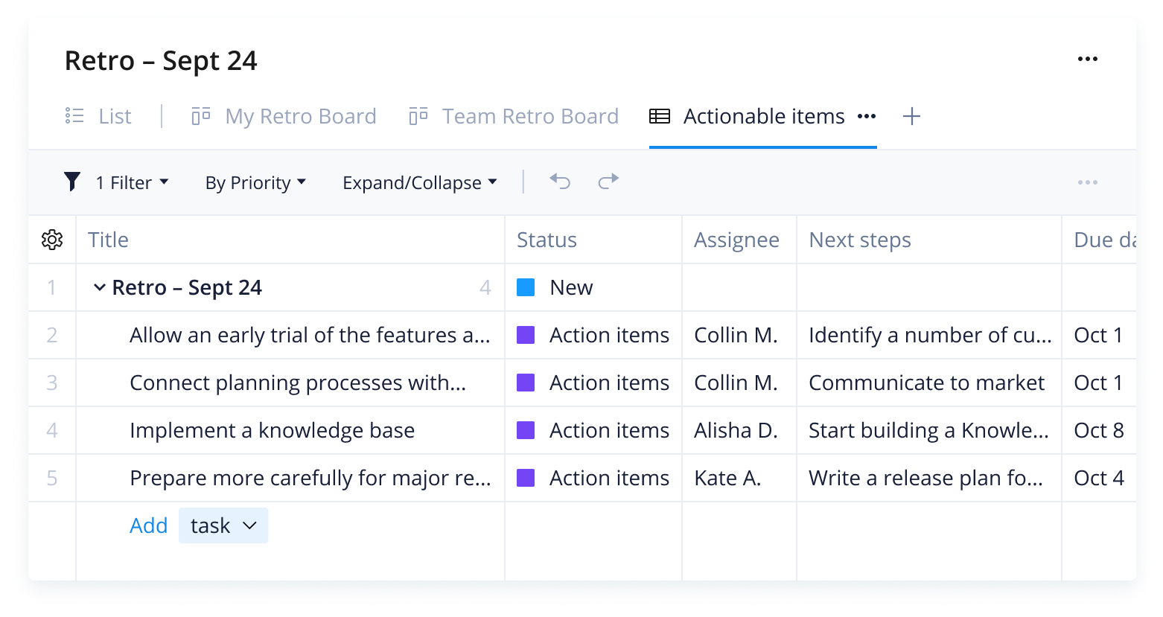
Task: Open the 1 Filter dropdown
Action: coord(132,182)
